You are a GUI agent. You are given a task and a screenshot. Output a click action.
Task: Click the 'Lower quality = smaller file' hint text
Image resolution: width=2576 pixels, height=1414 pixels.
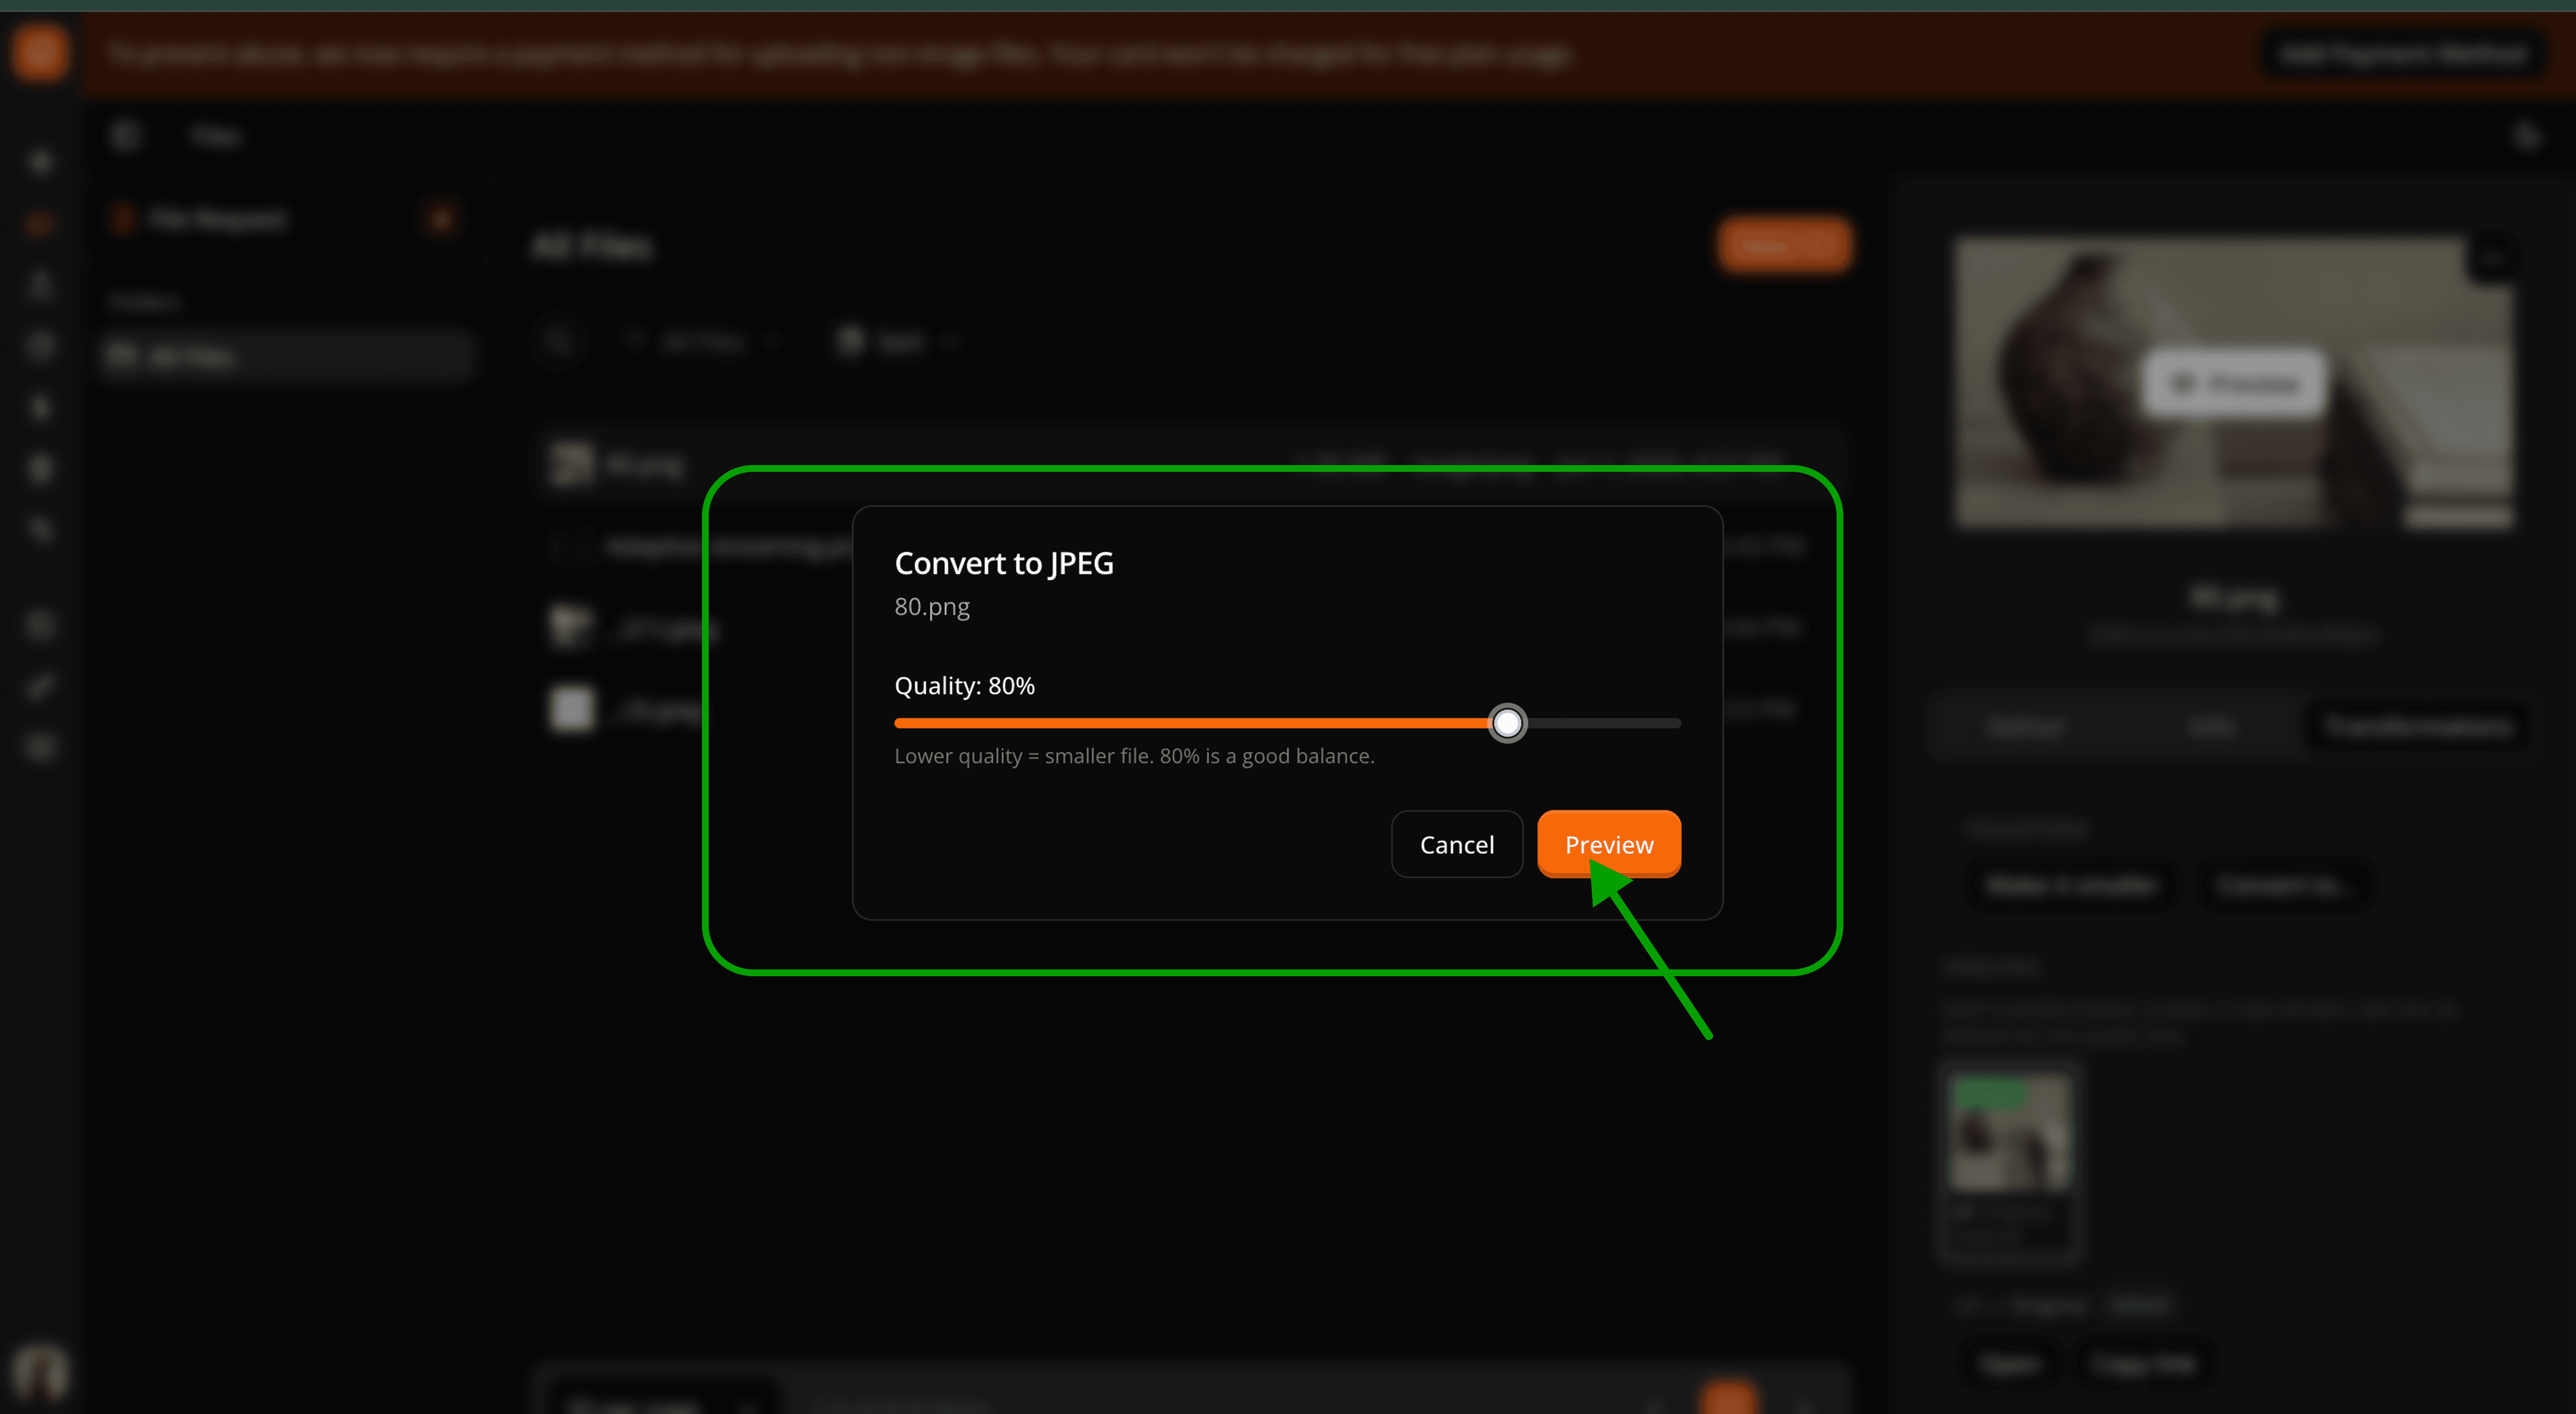(1134, 756)
